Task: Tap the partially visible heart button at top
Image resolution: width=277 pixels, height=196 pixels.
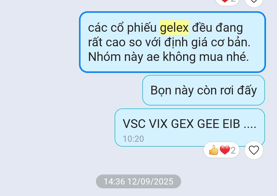Action: coord(254,2)
